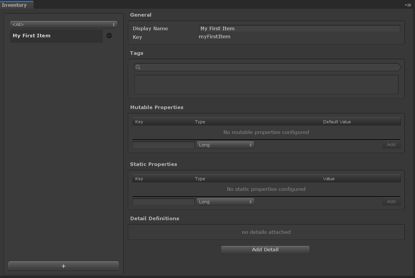
Task: Edit the Display Name field
Action: (x=300, y=28)
